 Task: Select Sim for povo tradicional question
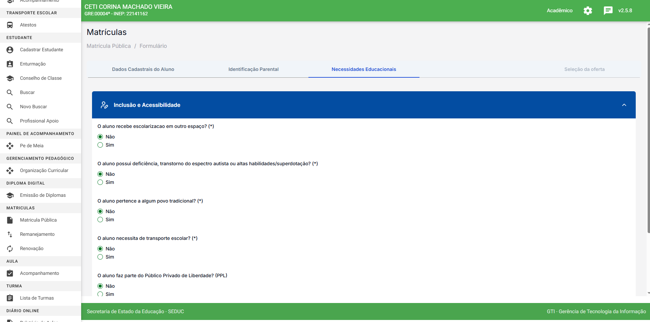pos(100,220)
